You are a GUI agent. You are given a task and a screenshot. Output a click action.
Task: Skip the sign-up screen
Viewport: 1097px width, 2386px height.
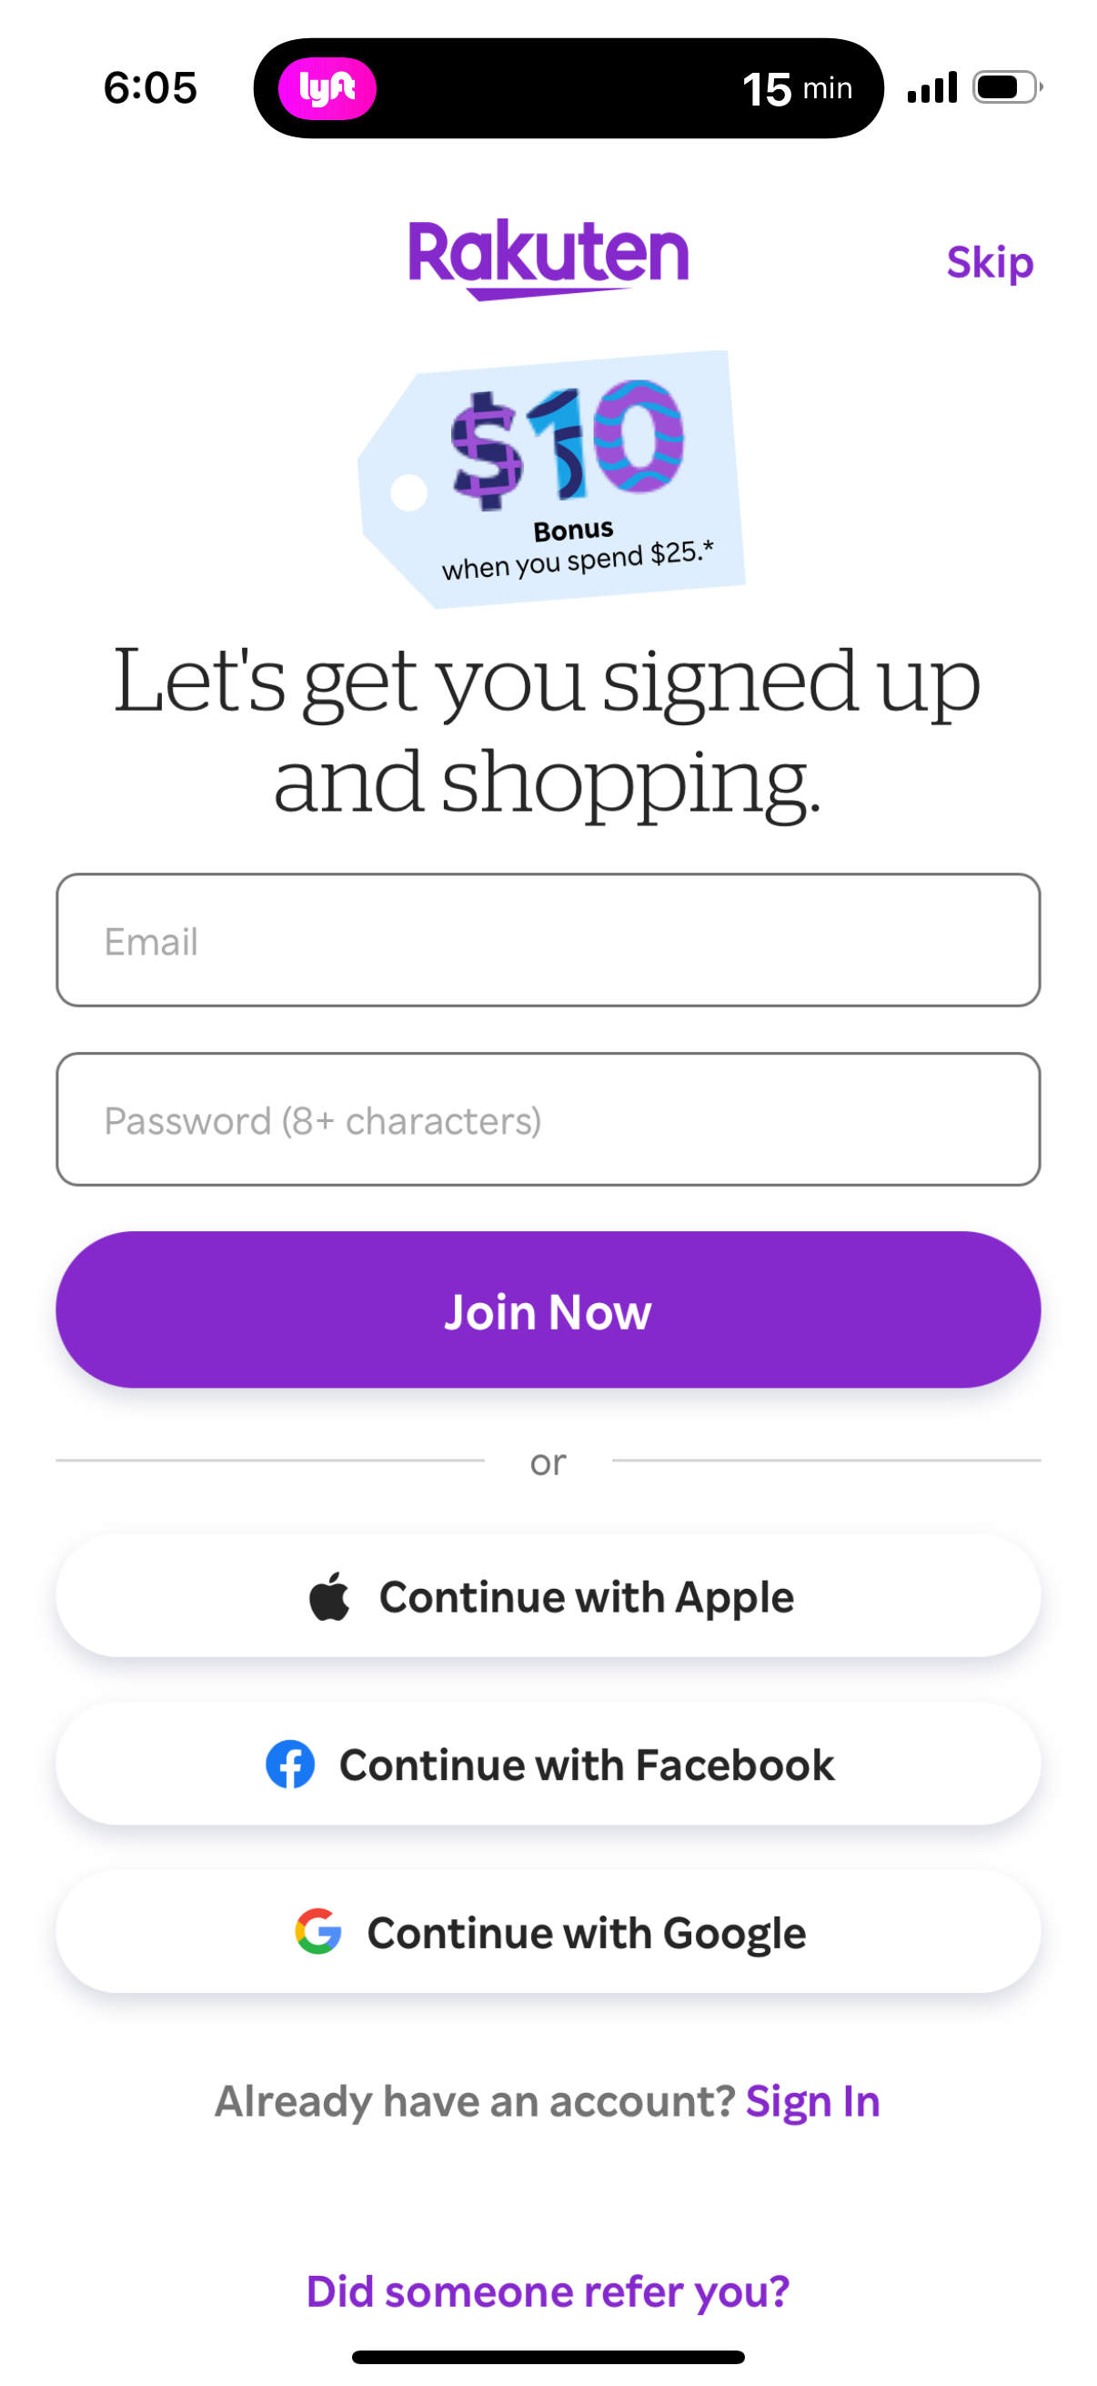click(989, 262)
